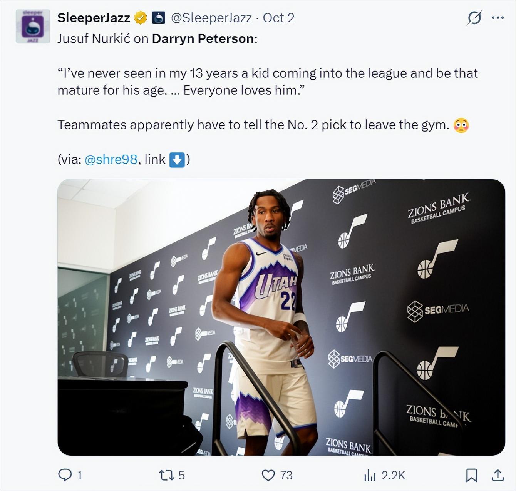Image resolution: width=516 pixels, height=491 pixels.
Task: Open the three-dot more options menu
Action: coord(498,18)
